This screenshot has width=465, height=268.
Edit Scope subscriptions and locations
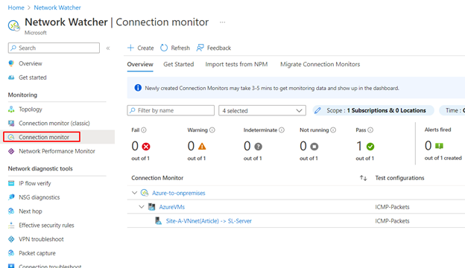point(373,110)
